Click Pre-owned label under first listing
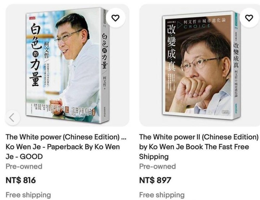This screenshot has height=200, width=260. (x=24, y=166)
